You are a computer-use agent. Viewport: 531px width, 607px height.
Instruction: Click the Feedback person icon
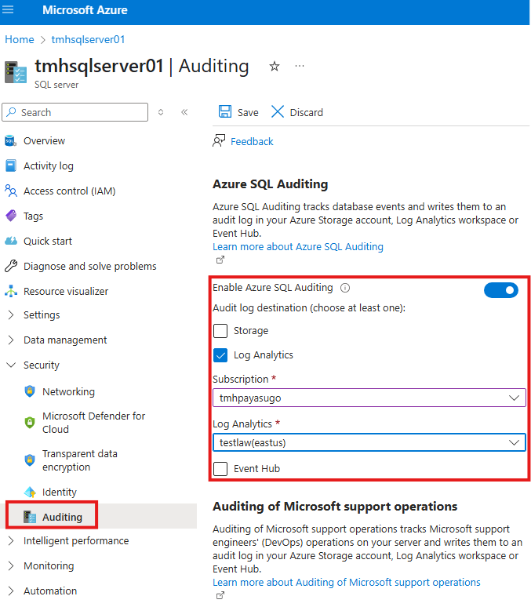(219, 141)
